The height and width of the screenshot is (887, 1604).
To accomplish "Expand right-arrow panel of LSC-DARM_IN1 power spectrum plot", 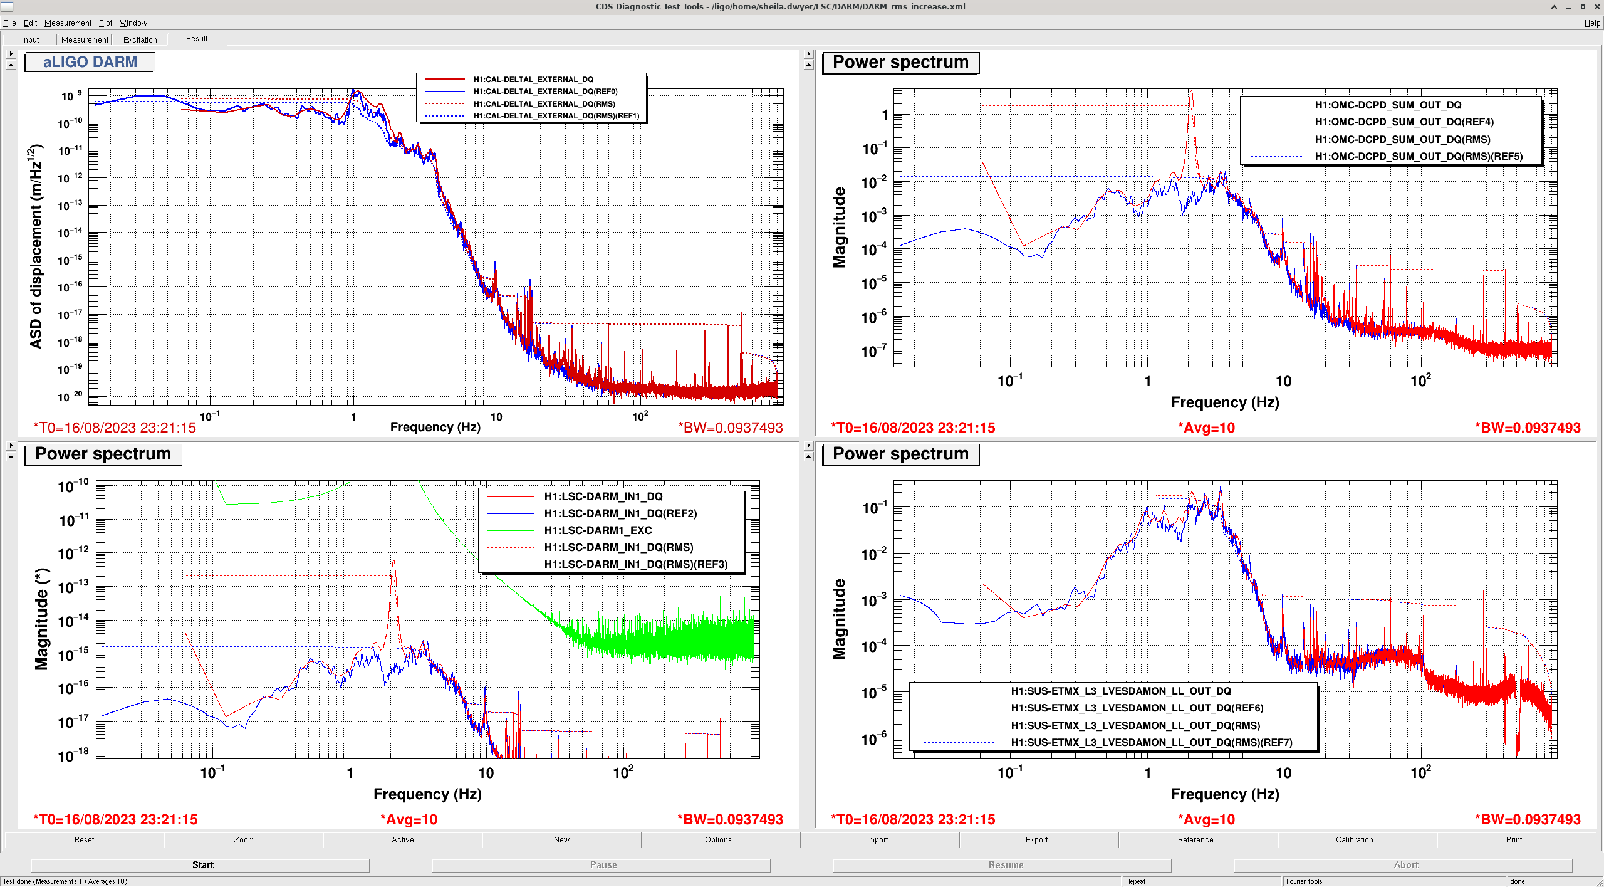I will click(11, 446).
